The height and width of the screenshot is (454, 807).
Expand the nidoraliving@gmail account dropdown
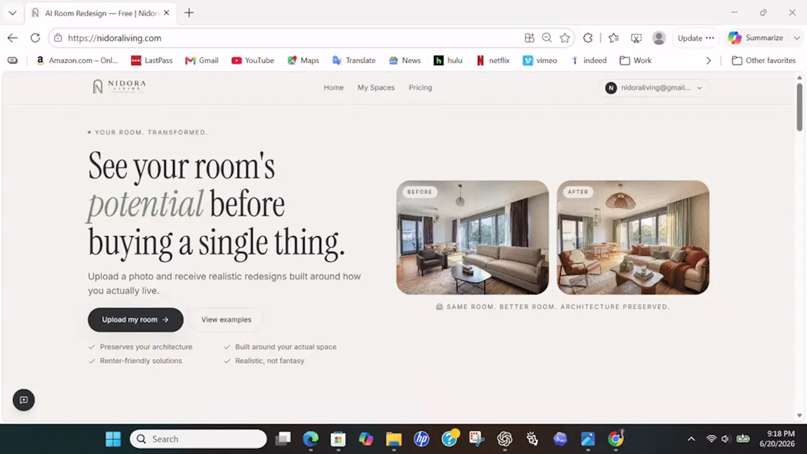coord(654,87)
